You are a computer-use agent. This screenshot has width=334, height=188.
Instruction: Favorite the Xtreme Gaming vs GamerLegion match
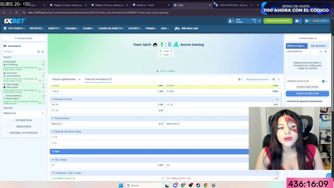pos(40,103)
